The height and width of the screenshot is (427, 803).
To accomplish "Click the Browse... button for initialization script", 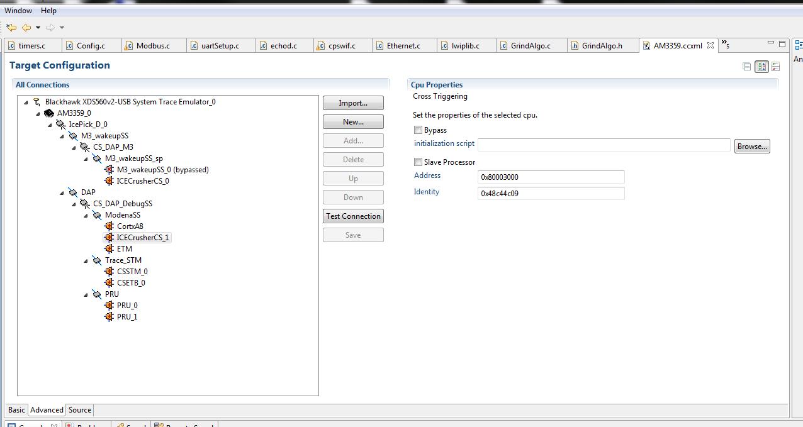I will (x=752, y=146).
